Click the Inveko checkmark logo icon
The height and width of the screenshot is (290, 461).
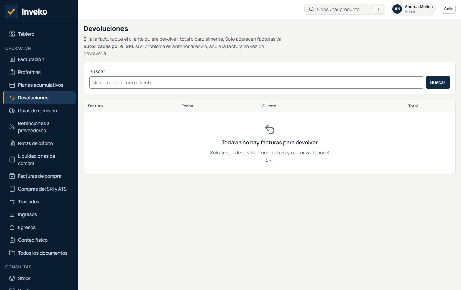click(x=11, y=11)
